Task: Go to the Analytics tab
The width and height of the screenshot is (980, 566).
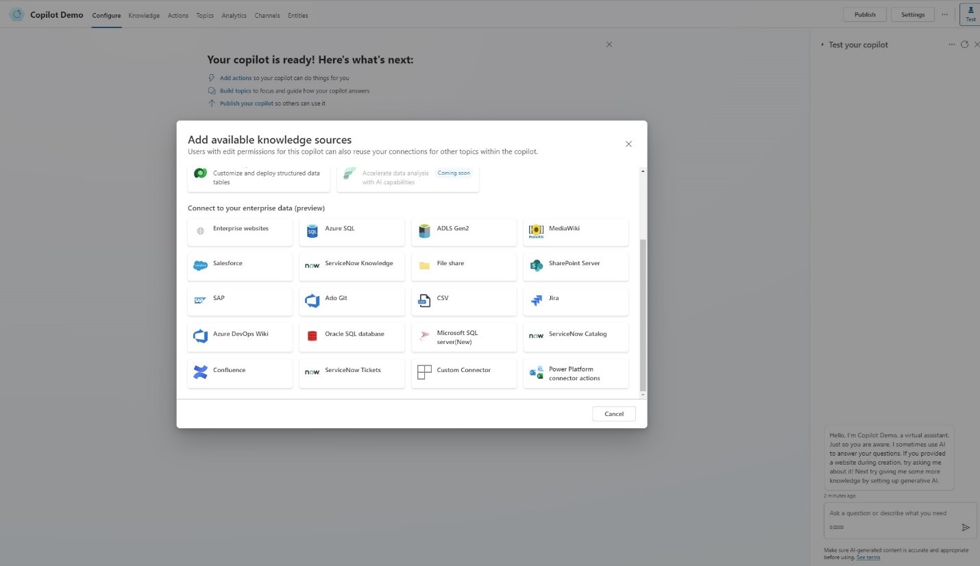Action: point(234,15)
